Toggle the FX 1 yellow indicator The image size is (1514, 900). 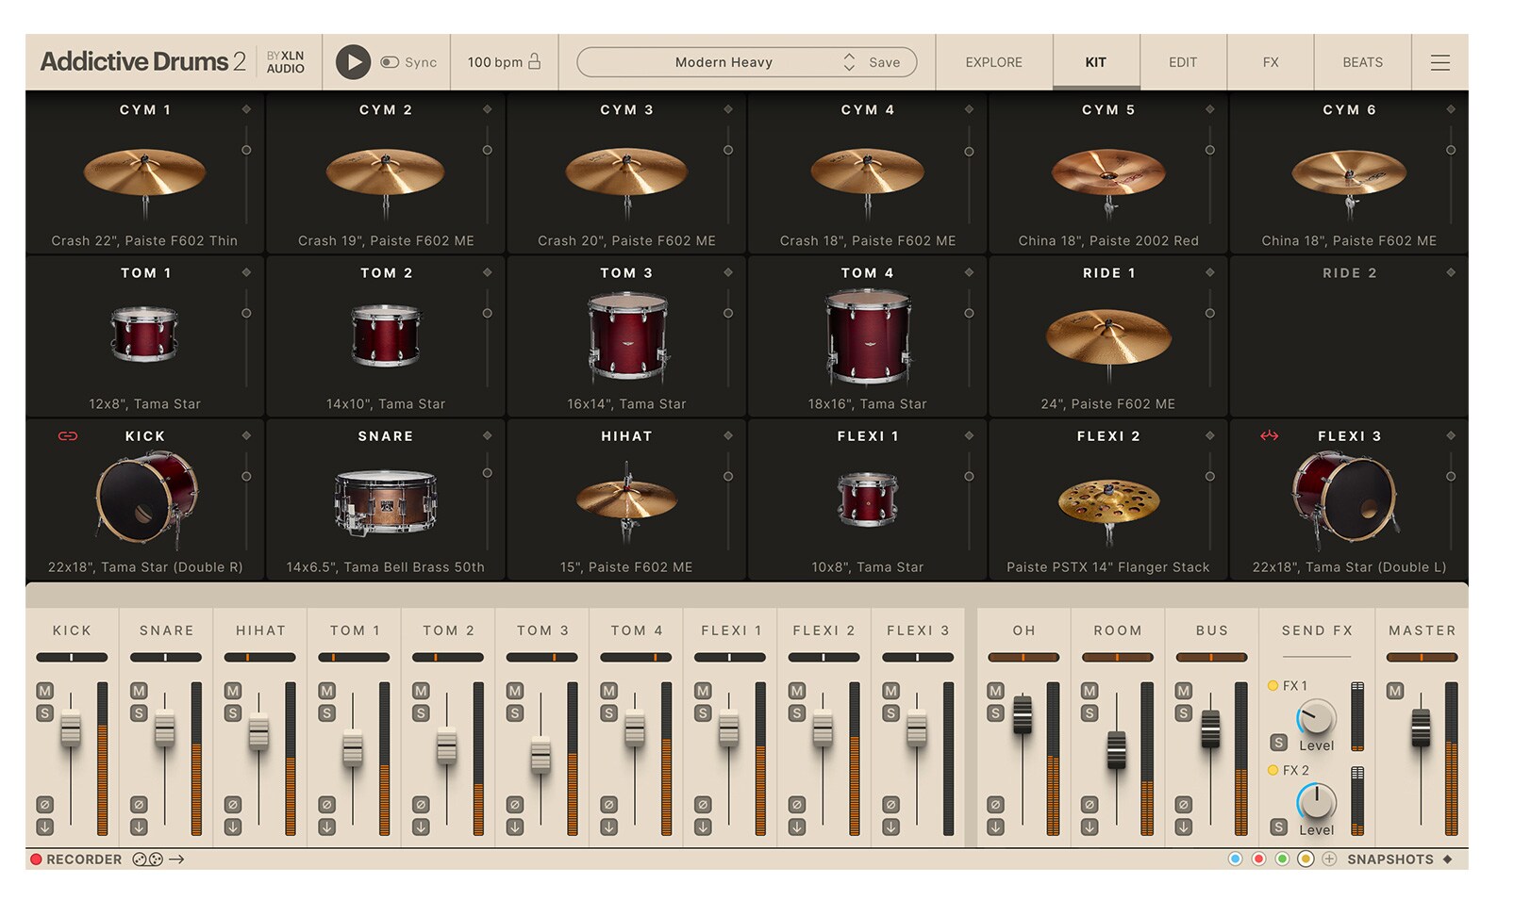point(1273,686)
